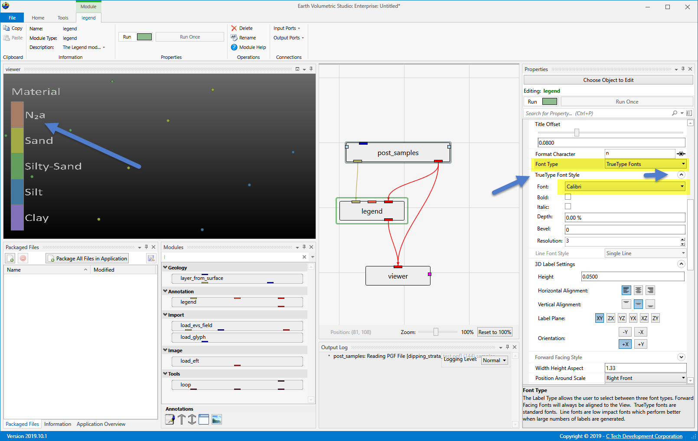Enable the Bold checkbox
Image resolution: width=698 pixels, height=441 pixels.
(568, 197)
